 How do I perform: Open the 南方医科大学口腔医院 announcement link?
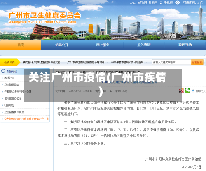coord(43,62)
